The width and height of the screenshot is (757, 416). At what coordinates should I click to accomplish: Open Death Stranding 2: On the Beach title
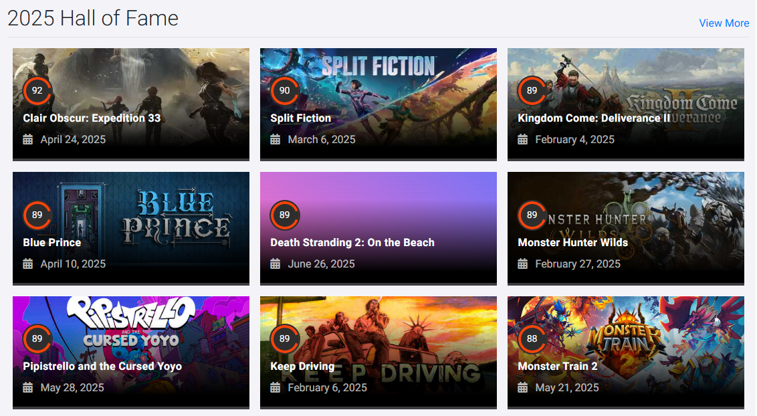tap(352, 243)
